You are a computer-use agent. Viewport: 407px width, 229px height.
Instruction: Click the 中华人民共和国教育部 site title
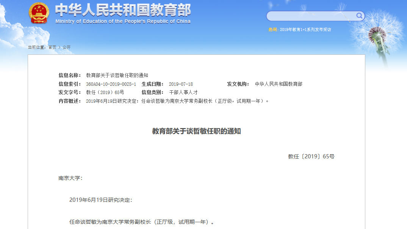(123, 10)
